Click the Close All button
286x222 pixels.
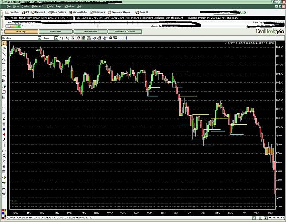point(142,12)
